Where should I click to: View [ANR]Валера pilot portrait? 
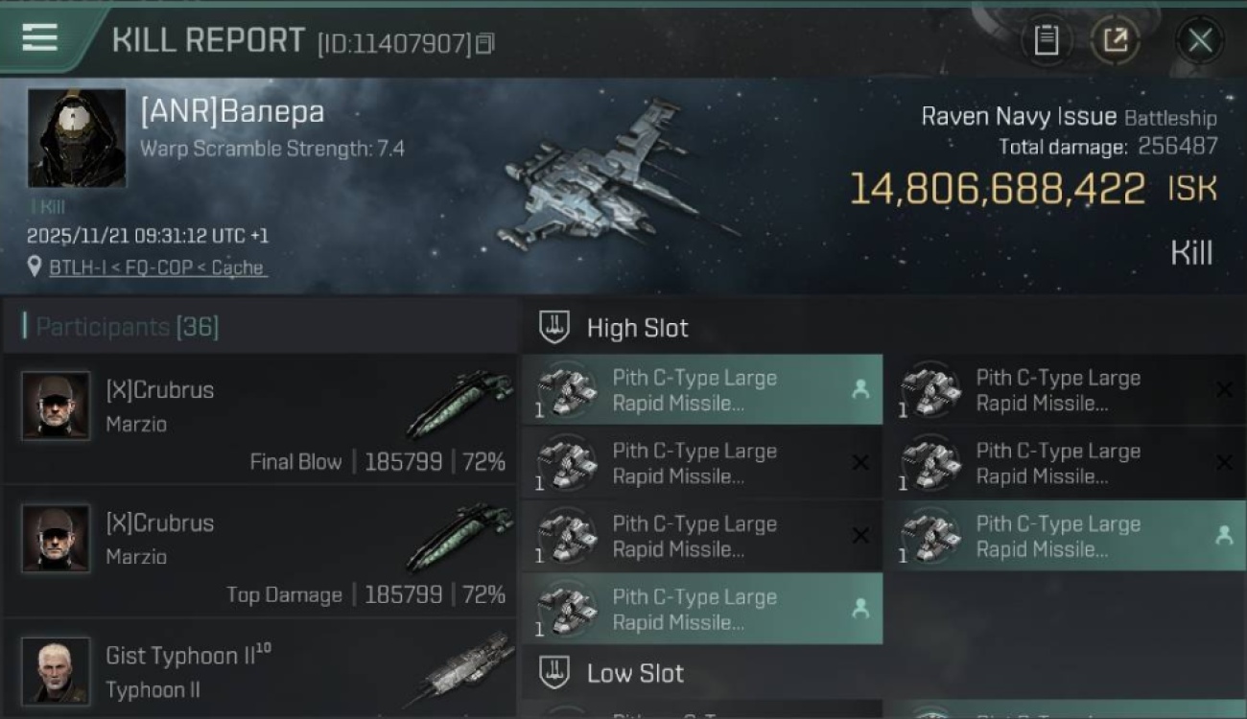[77, 138]
